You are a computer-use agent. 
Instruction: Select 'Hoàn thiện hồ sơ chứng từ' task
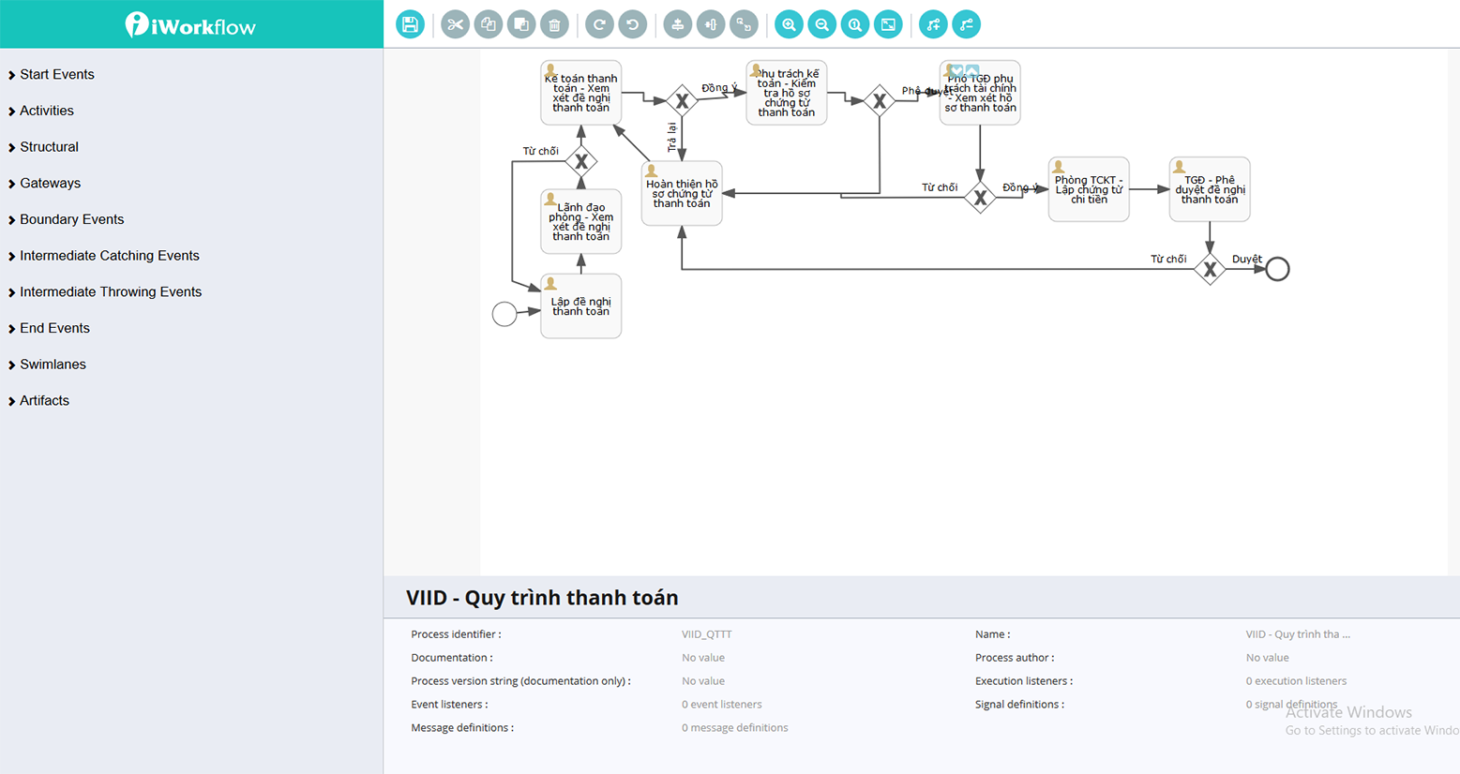[682, 193]
